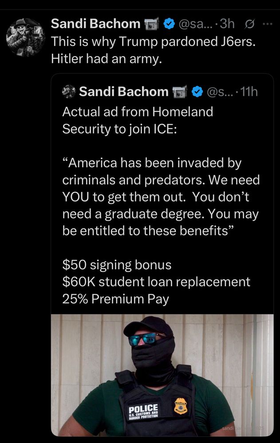
Task: Tap the quoted tweet's camera emoji
Action: tap(180, 92)
